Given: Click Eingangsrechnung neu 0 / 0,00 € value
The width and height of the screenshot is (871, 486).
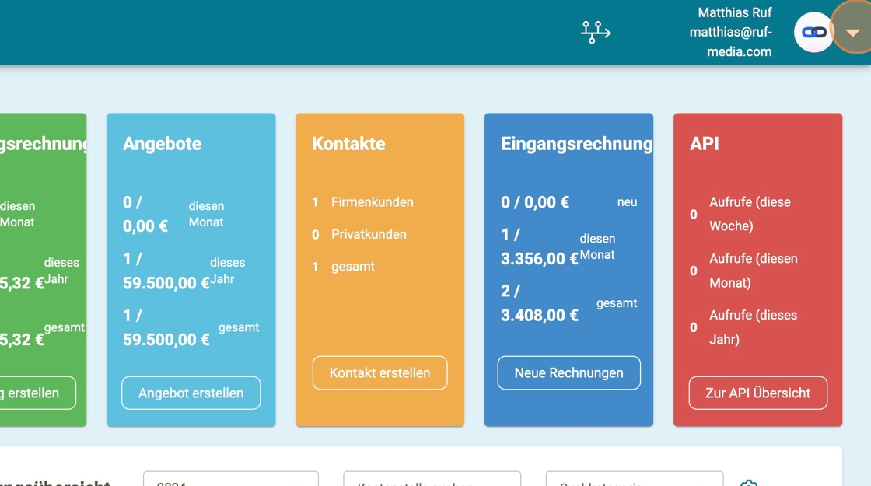Looking at the screenshot, I should 535,202.
